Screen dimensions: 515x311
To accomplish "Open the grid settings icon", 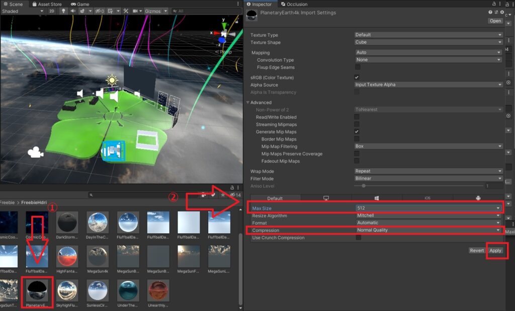I will [x=111, y=11].
